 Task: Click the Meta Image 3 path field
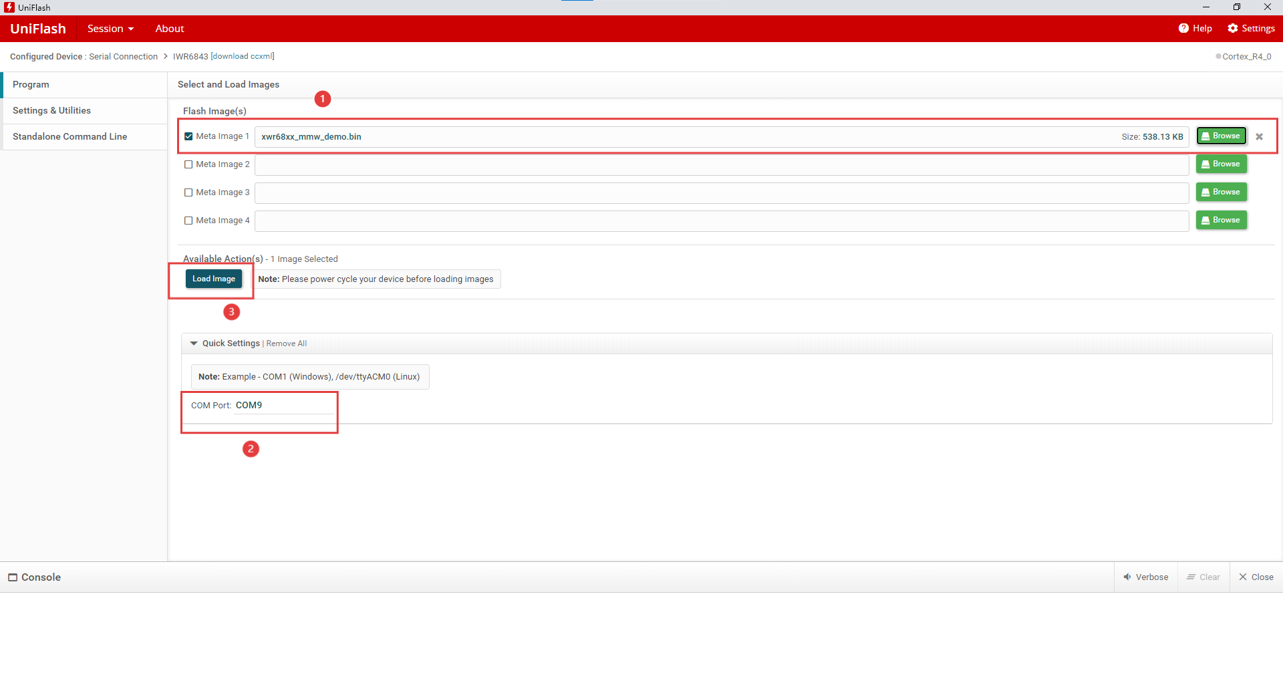click(722, 193)
